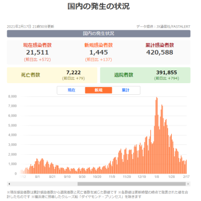The height and width of the screenshot is (201, 201).
Task: Click the データ提供 JX通信社/FASTALERT credit
Action: pyautogui.click(x=163, y=26)
